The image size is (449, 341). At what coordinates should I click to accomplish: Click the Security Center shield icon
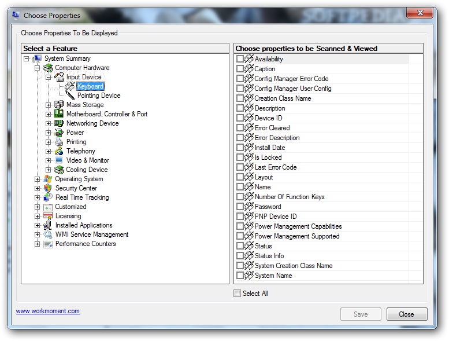(x=48, y=188)
